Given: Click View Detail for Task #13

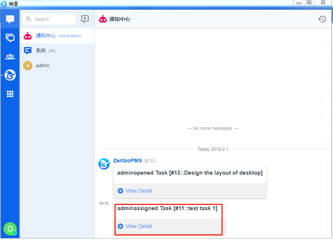Looking at the screenshot, I should [x=138, y=191].
